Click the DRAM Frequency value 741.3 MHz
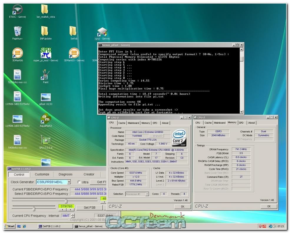The image size is (290, 233). click(x=241, y=149)
